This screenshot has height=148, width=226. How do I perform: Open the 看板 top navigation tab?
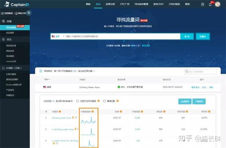pos(88,4)
